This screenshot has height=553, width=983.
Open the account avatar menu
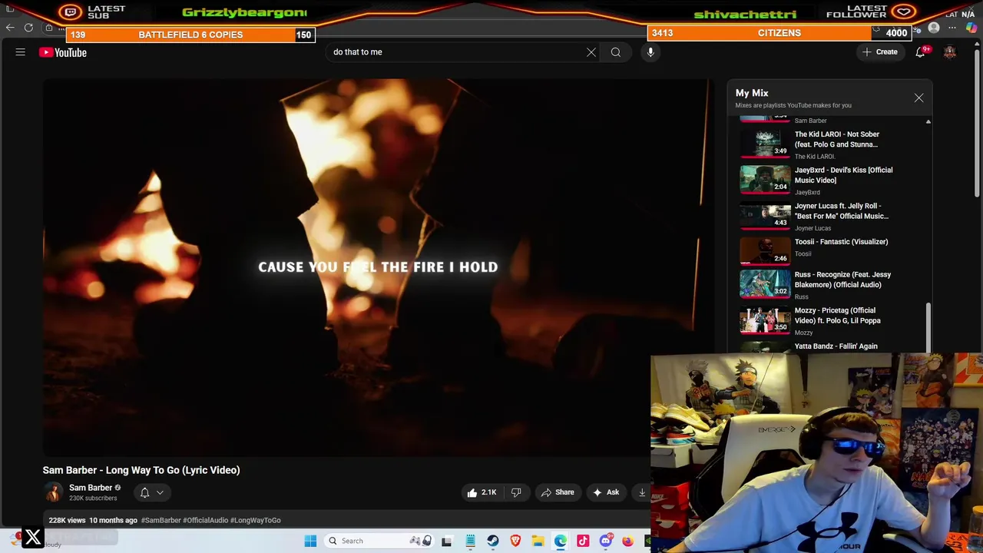pyautogui.click(x=950, y=52)
